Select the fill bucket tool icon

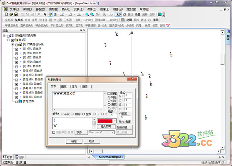tap(70, 14)
